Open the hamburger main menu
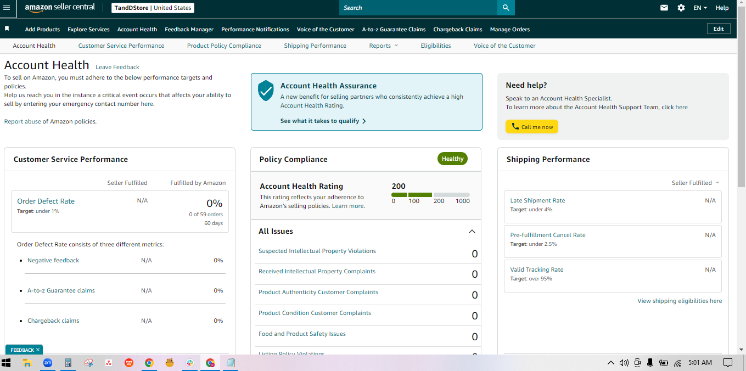The image size is (746, 371). coord(7,8)
